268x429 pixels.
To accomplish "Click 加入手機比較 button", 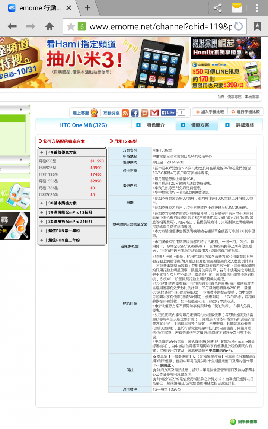I will [x=210, y=112].
